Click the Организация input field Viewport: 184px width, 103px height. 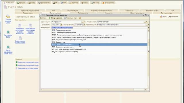coord(66,22)
